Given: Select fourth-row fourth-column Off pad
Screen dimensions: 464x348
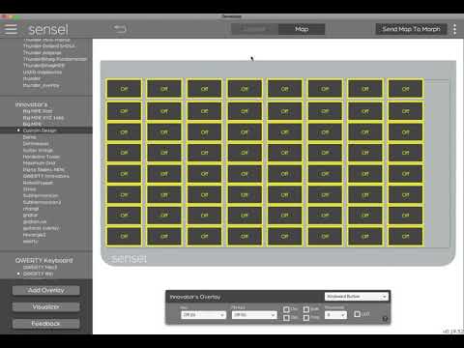Looking at the screenshot, I should [245, 153].
